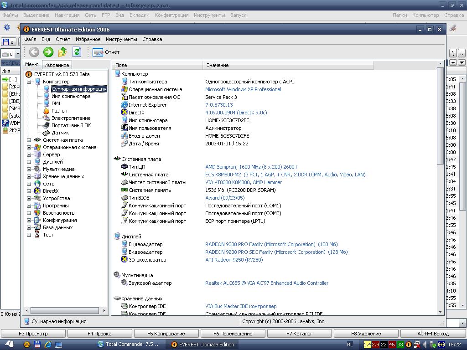The height and width of the screenshot is (350, 467).
Task: Expand the Системная плата tree node
Action: coord(29,140)
